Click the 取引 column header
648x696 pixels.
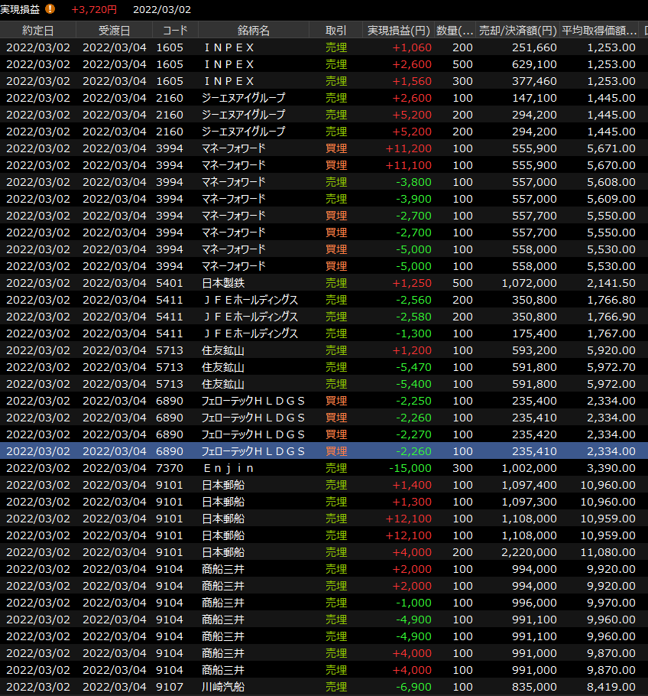[x=335, y=31]
